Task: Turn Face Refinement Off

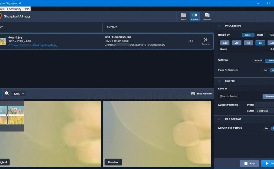Action: coord(265,70)
